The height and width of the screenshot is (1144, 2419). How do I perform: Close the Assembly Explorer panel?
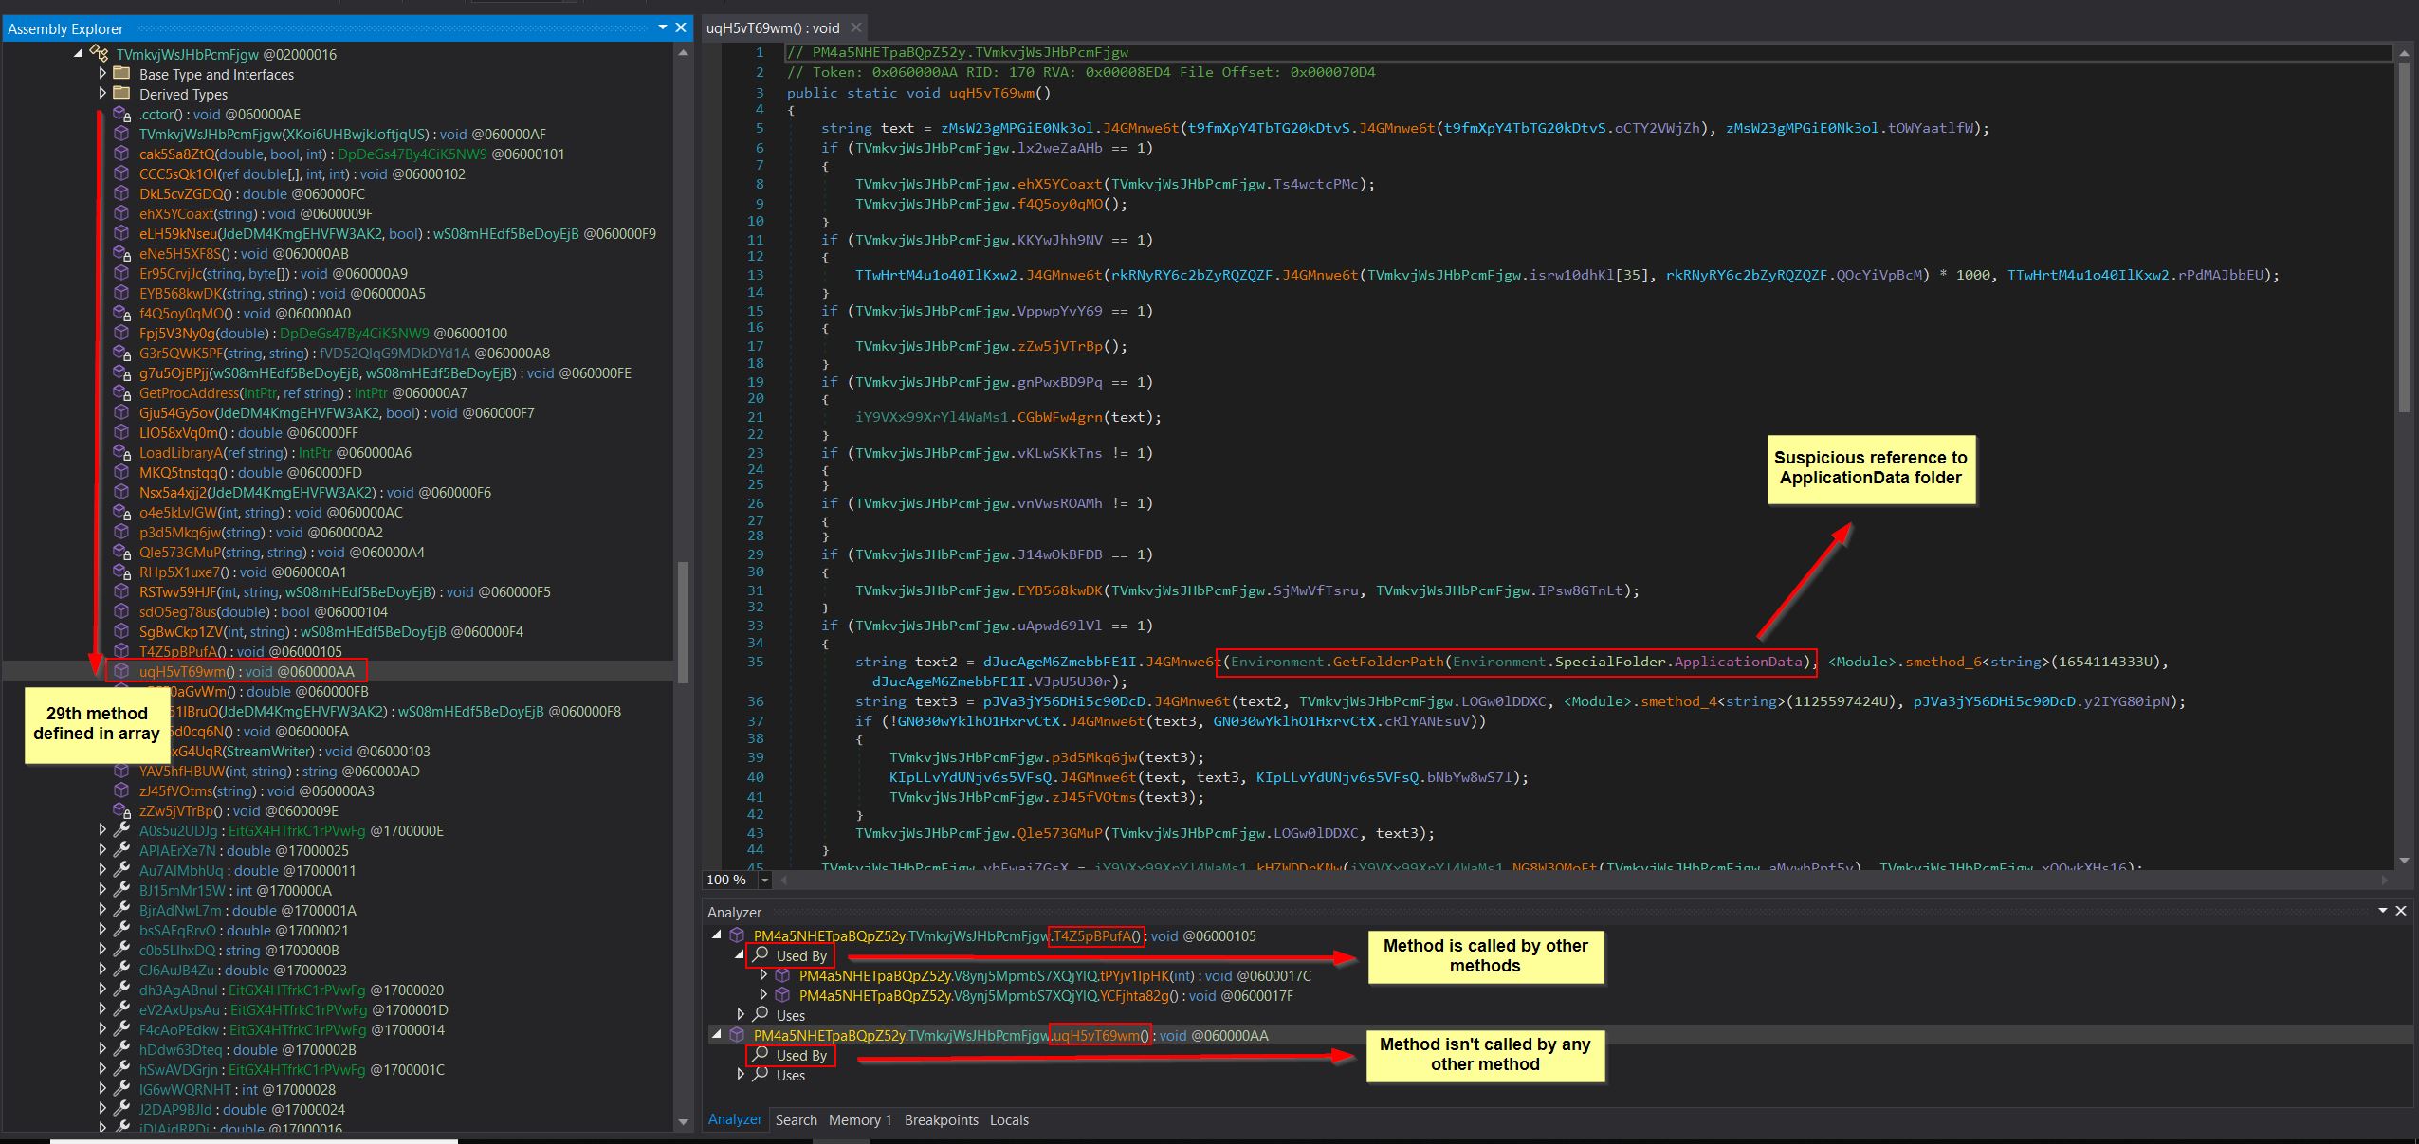coord(680,28)
